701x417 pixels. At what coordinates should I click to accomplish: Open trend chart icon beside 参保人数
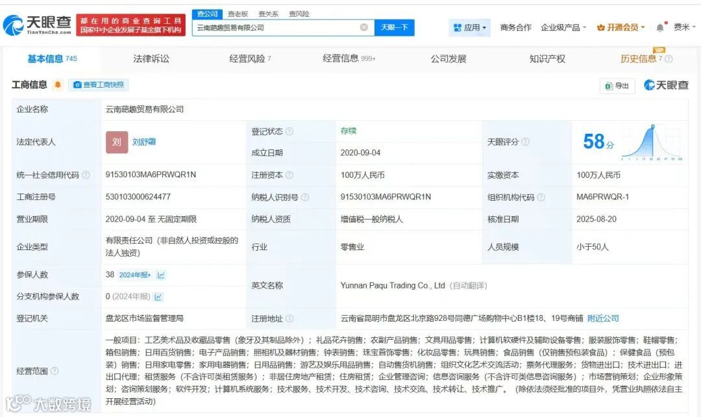[161, 275]
